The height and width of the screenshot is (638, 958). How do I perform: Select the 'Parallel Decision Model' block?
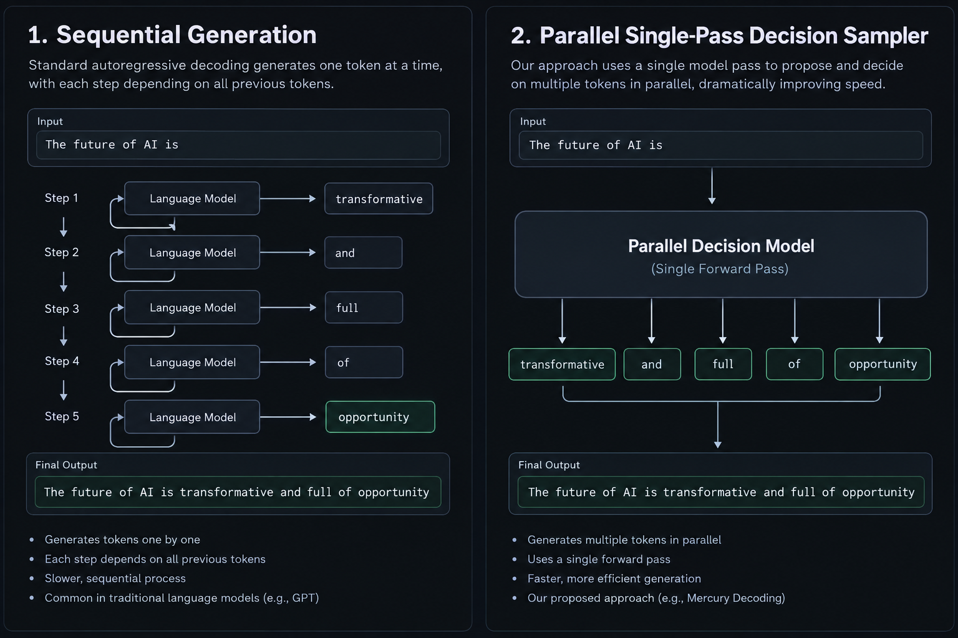click(721, 254)
